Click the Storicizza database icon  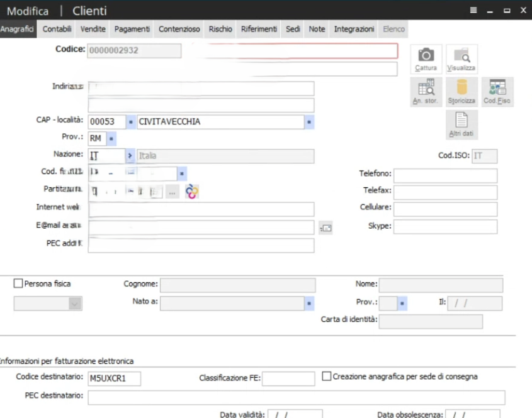tap(461, 92)
